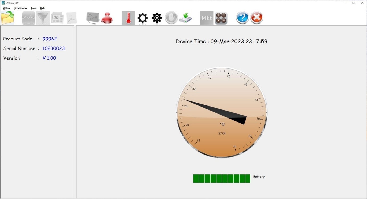This screenshot has height=199, width=367.
Task: Select the graph view icon
Action: click(28, 18)
